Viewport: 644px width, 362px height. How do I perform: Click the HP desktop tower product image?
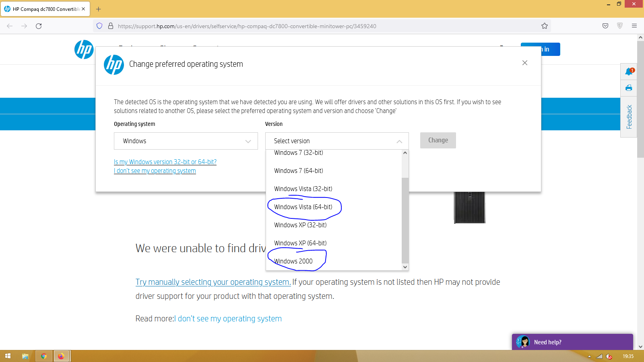470,208
